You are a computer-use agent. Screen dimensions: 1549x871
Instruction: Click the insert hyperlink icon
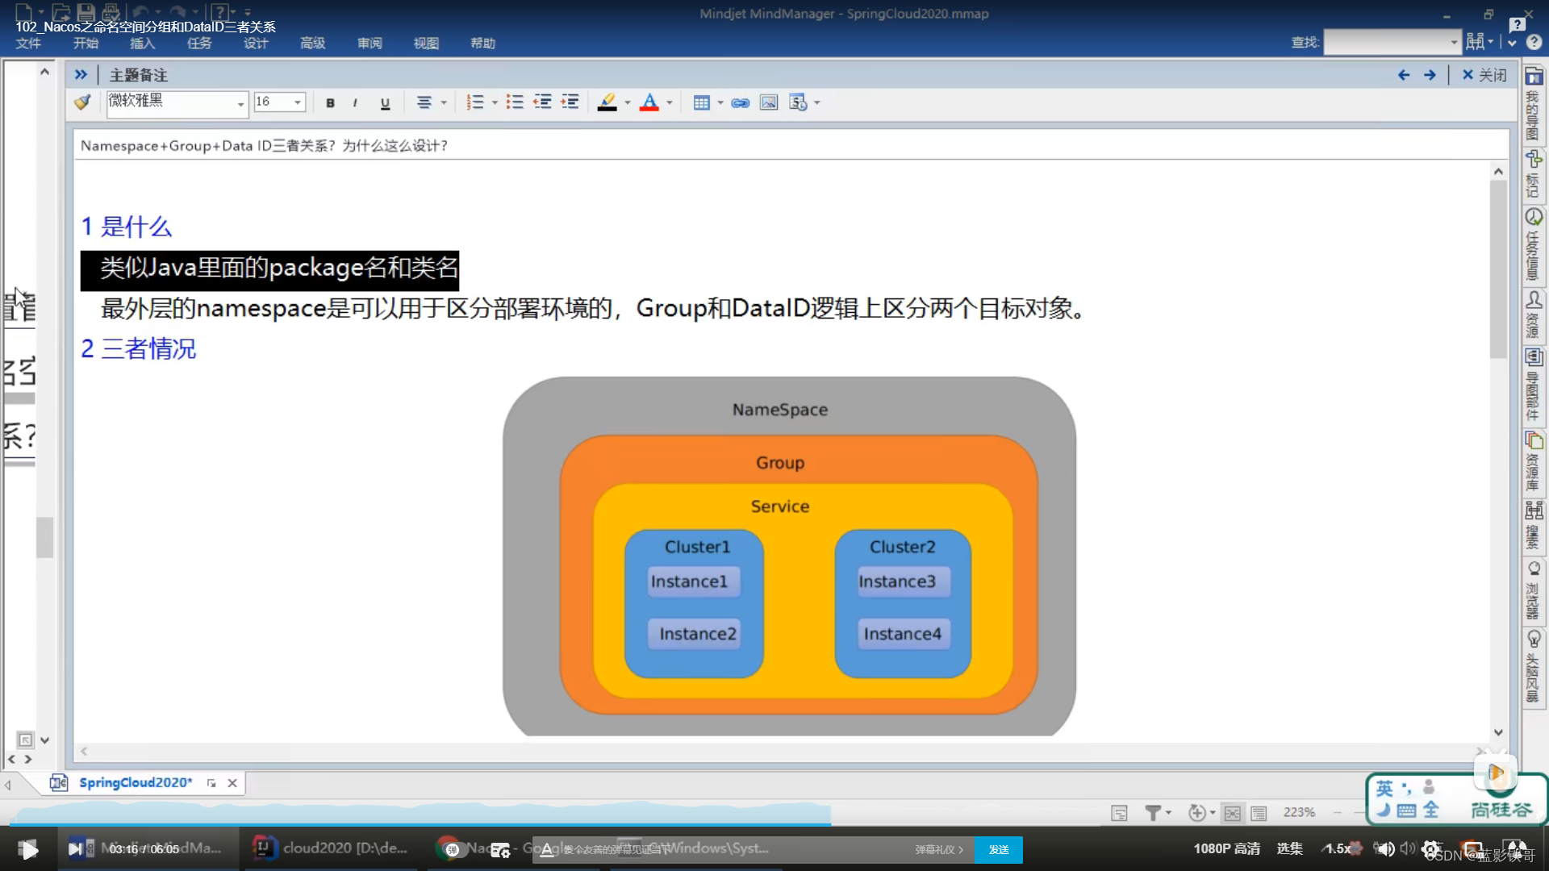tap(740, 102)
